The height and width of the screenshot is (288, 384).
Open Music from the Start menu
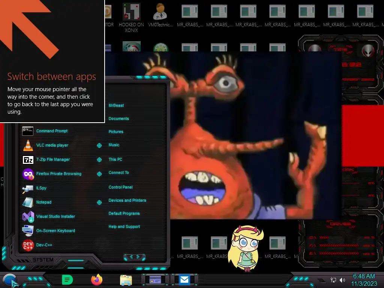tap(114, 145)
